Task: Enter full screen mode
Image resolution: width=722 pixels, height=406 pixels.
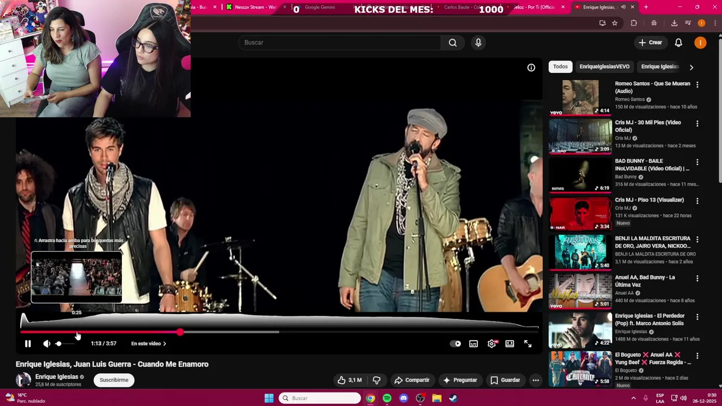Action: pyautogui.click(x=528, y=343)
